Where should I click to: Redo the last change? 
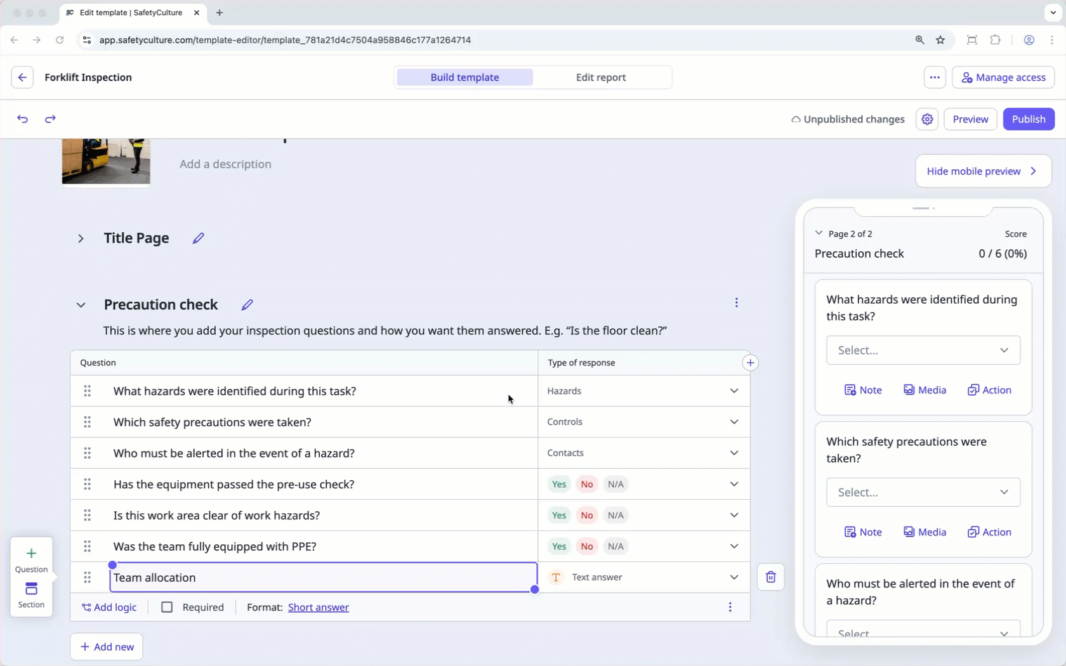tap(50, 119)
